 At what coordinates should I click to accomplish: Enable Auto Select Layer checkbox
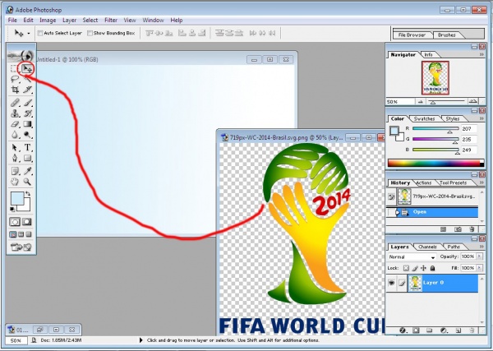(40, 33)
